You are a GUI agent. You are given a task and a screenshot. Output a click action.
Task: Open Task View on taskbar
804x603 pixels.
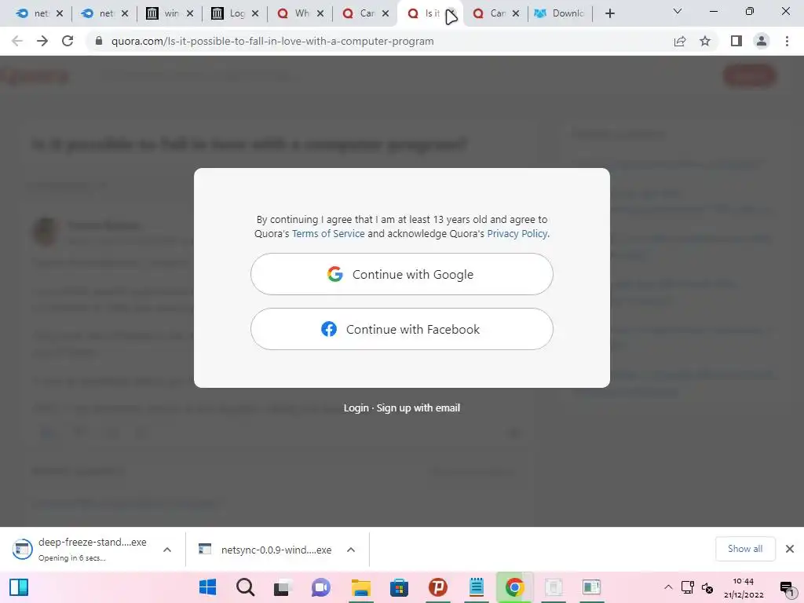[282, 587]
